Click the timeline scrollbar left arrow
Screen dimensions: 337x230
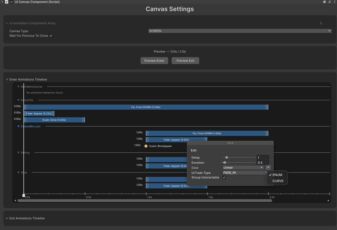click(15, 201)
